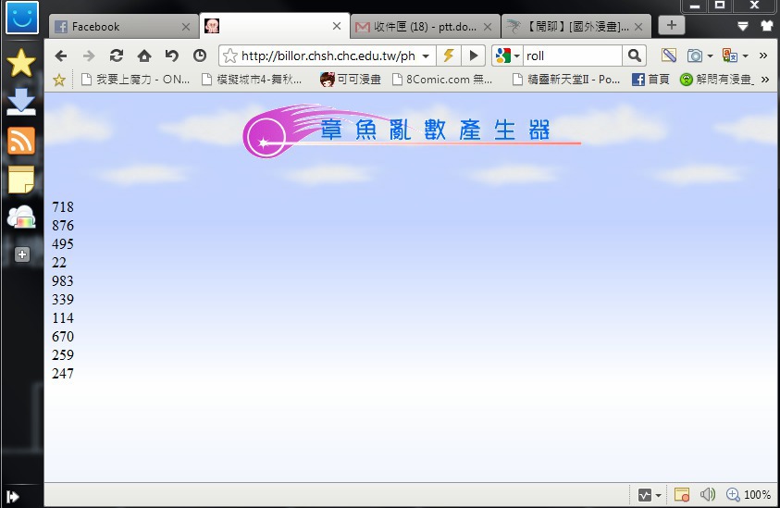Open the bookmarks bar star icon

59,80
